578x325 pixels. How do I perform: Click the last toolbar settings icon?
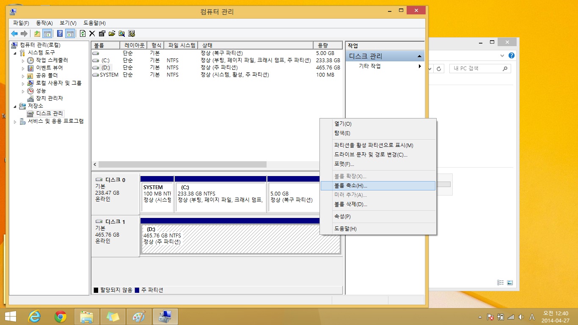coord(132,33)
